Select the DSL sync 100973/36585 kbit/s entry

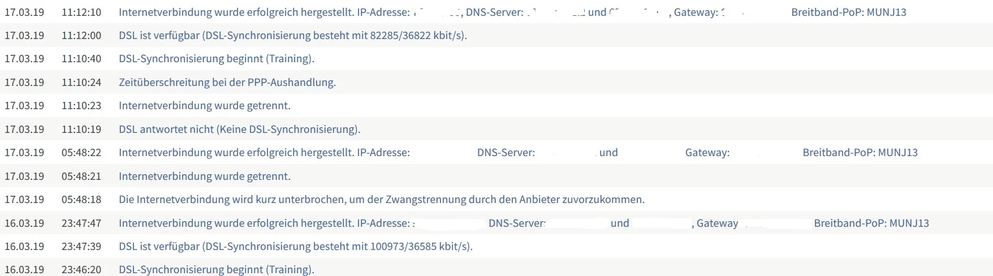tap(295, 247)
